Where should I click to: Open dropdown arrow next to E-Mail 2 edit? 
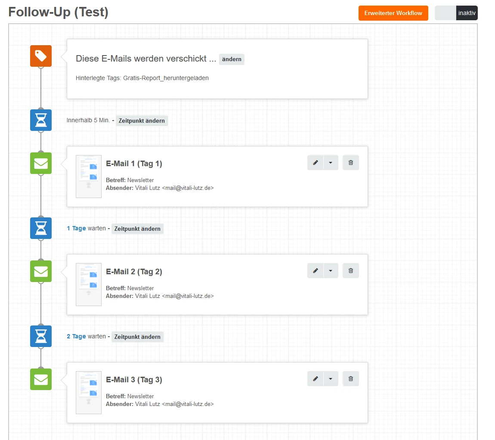[331, 271]
